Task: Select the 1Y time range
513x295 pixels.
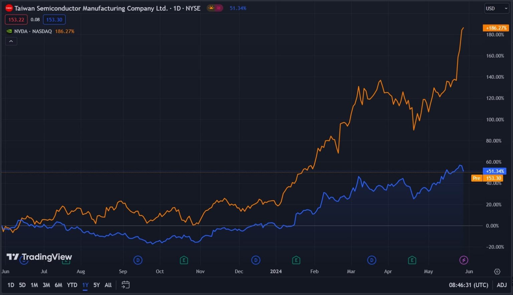Action: pos(85,285)
